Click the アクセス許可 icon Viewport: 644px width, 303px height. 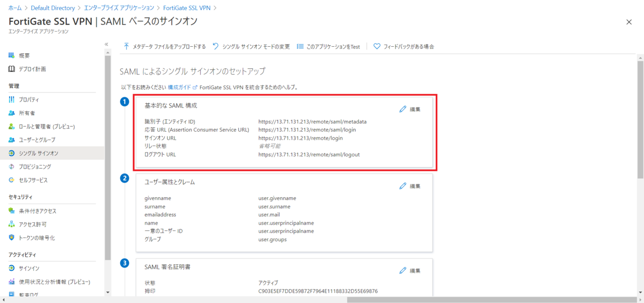coord(11,224)
